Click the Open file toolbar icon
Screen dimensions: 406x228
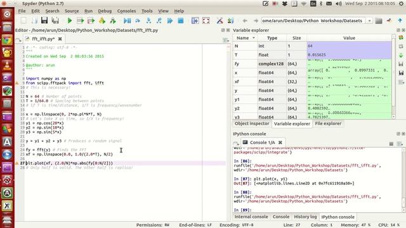34,21
